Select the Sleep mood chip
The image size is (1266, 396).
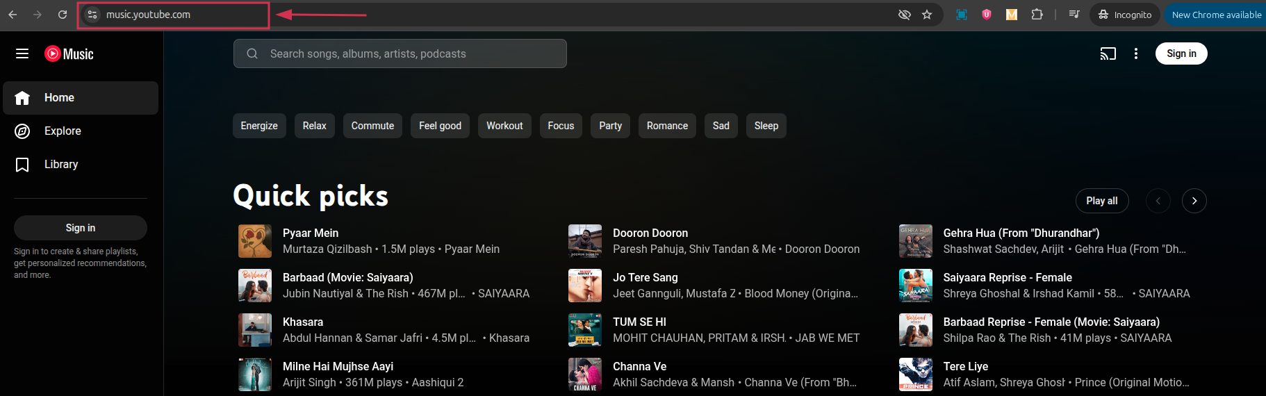pyautogui.click(x=766, y=126)
